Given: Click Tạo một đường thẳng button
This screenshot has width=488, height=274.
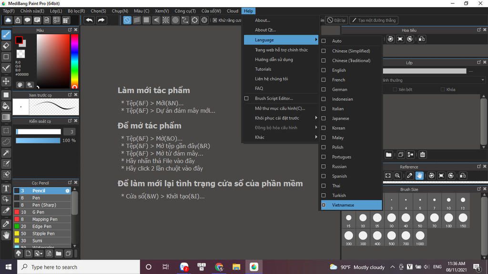Looking at the screenshot, I should pyautogui.click(x=374, y=20).
